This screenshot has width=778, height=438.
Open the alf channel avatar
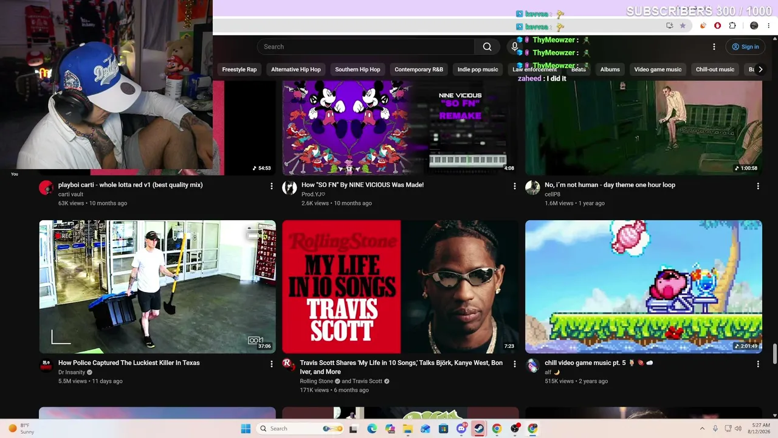tap(532, 365)
